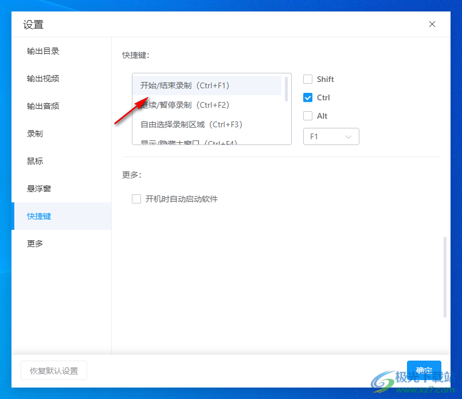Check 开机时自动启动软件 option
Viewport: 462px width, 399px height.
pos(136,199)
